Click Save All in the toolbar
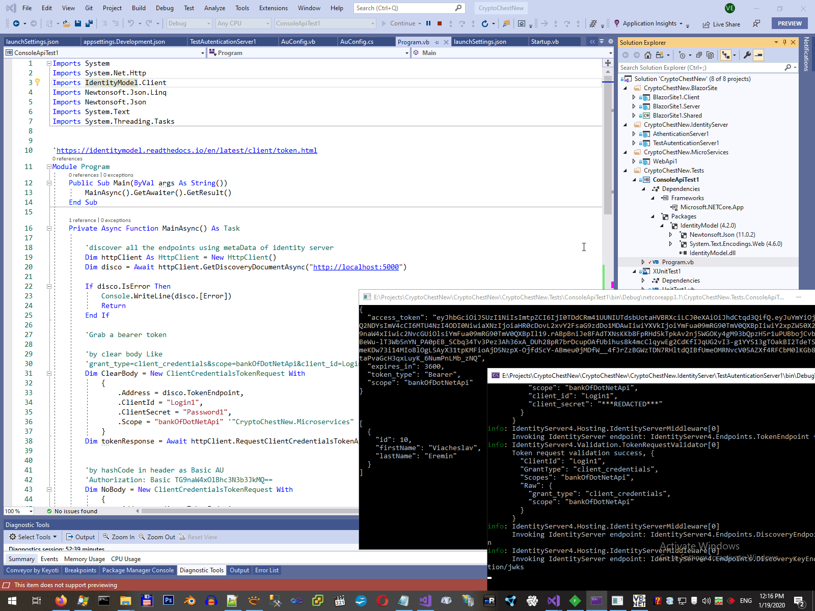 (x=89, y=23)
